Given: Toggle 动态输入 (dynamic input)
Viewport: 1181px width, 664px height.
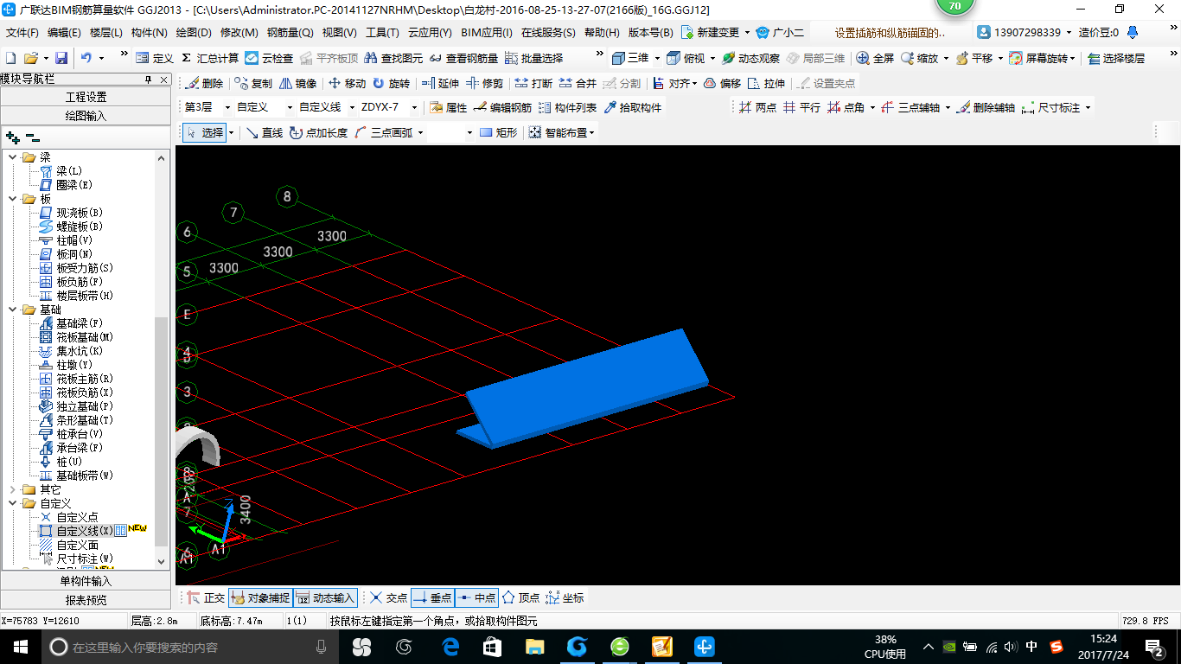Looking at the screenshot, I should pyautogui.click(x=325, y=597).
